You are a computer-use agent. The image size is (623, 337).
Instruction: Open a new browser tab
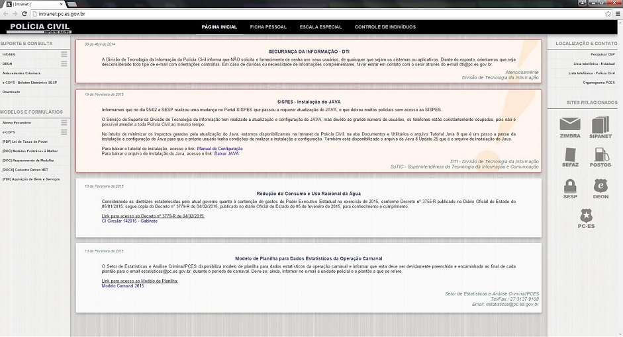72,4
